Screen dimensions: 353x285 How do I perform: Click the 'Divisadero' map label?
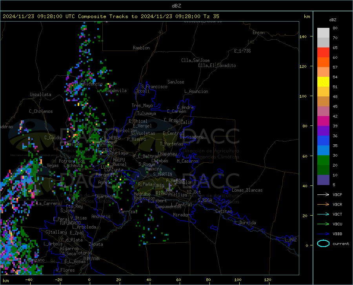click(x=191, y=137)
